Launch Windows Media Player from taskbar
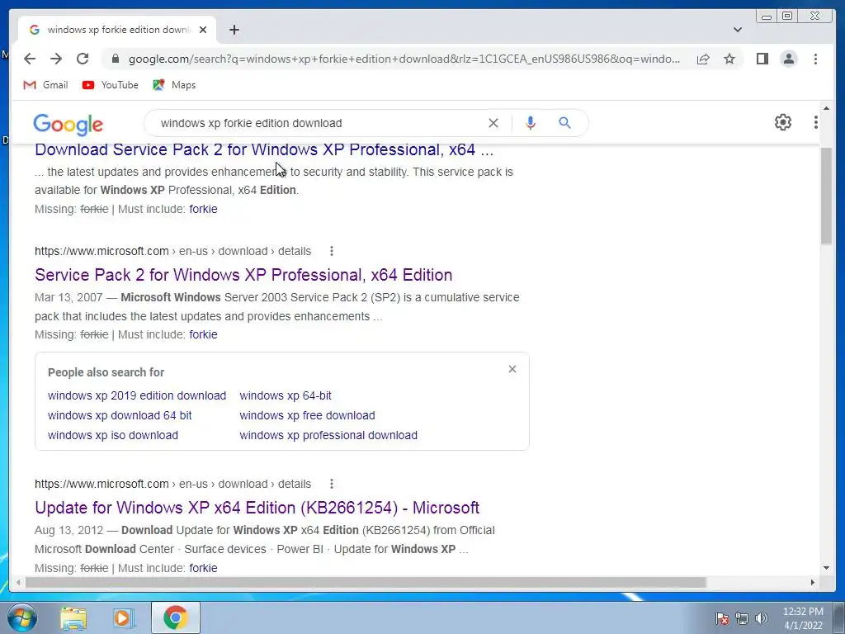This screenshot has width=845, height=634. pos(124,618)
